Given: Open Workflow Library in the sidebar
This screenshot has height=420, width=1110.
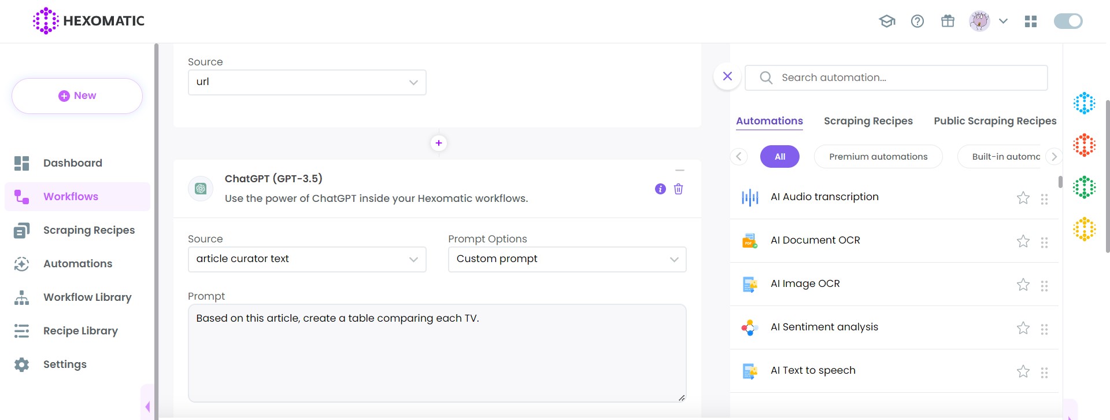Looking at the screenshot, I should (77, 297).
